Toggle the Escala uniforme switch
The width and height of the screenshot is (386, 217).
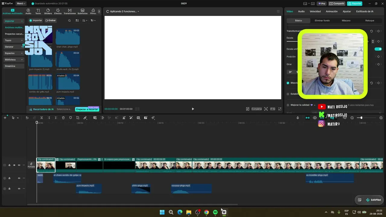378,49
